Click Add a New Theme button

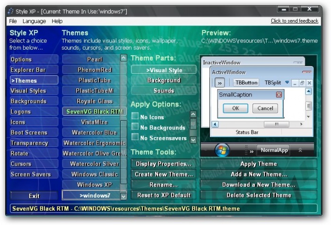259,174
